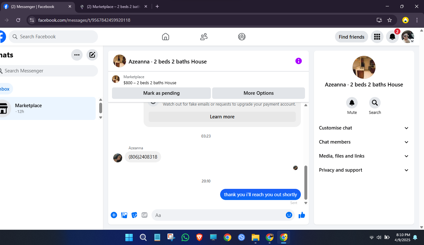Open taskbar clock 8:10 PM
The height and width of the screenshot is (245, 424).
(403, 237)
